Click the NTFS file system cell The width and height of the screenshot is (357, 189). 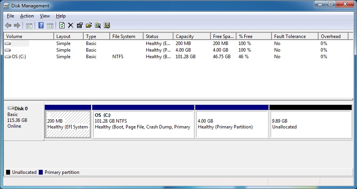point(118,57)
